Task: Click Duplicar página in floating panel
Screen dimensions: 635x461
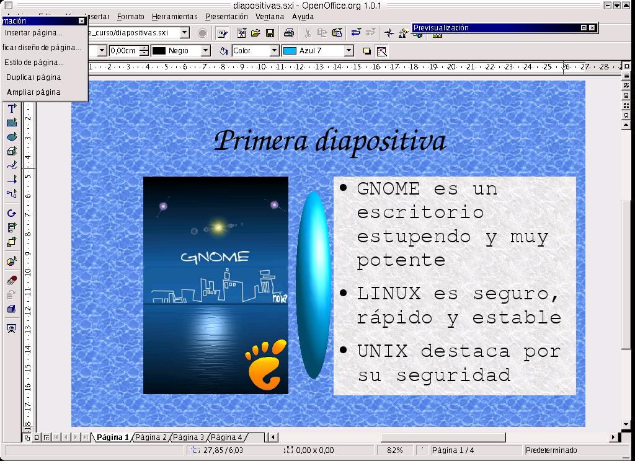Action: (33, 77)
